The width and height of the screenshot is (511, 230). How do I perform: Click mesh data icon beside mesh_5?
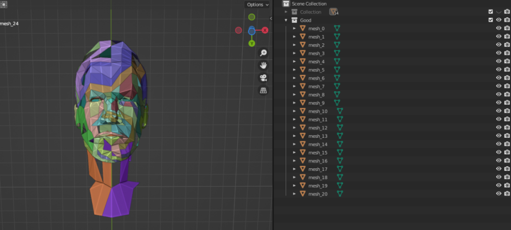[337, 70]
